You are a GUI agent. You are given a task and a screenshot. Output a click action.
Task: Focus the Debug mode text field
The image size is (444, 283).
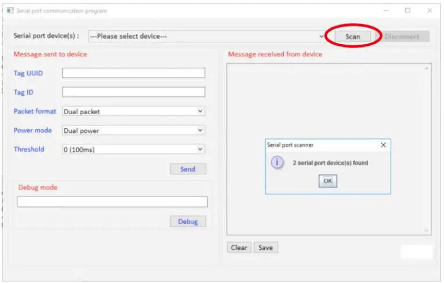(x=112, y=202)
